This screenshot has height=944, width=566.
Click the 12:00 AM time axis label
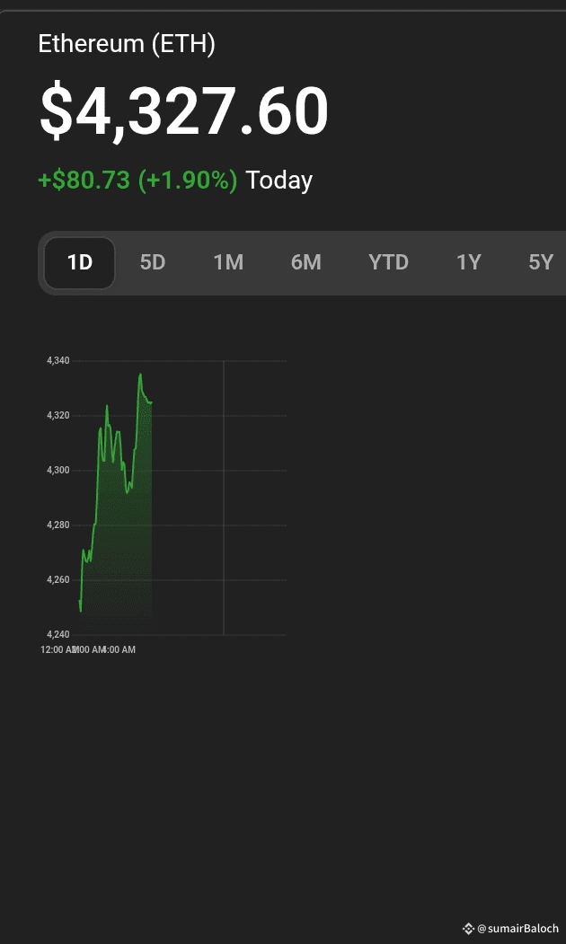pyautogui.click(x=58, y=649)
